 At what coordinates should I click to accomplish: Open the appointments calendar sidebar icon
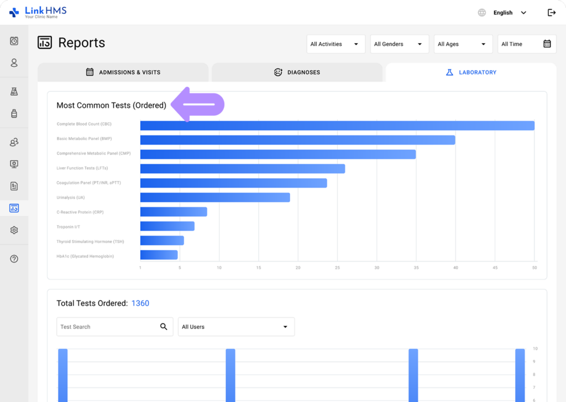click(x=14, y=41)
